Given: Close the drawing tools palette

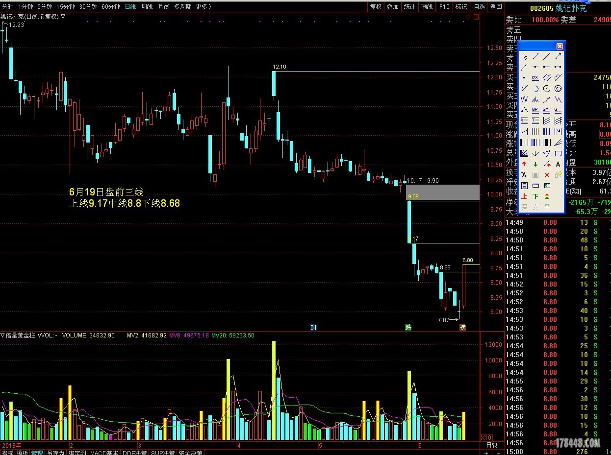Looking at the screenshot, I should [560, 46].
